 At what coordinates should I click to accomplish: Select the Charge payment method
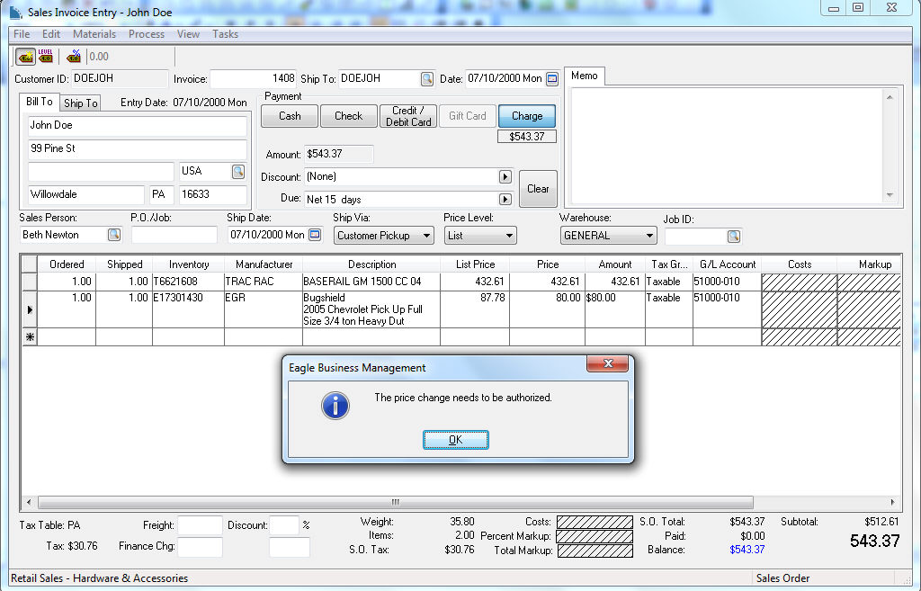click(527, 116)
